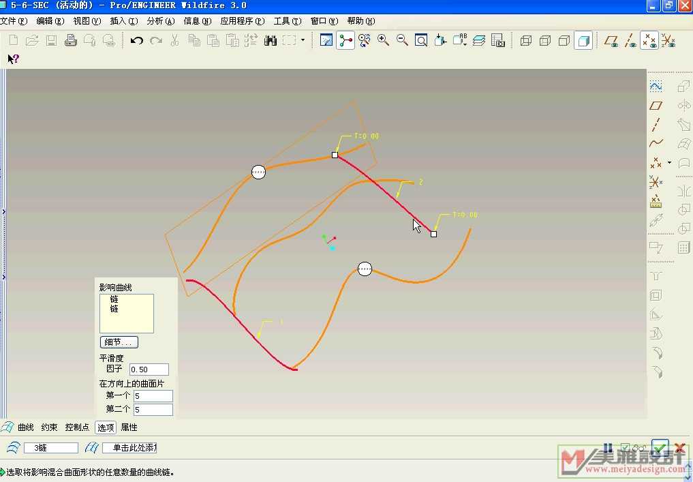
Task: Open the selection box dropdown arrow
Action: tap(303, 40)
